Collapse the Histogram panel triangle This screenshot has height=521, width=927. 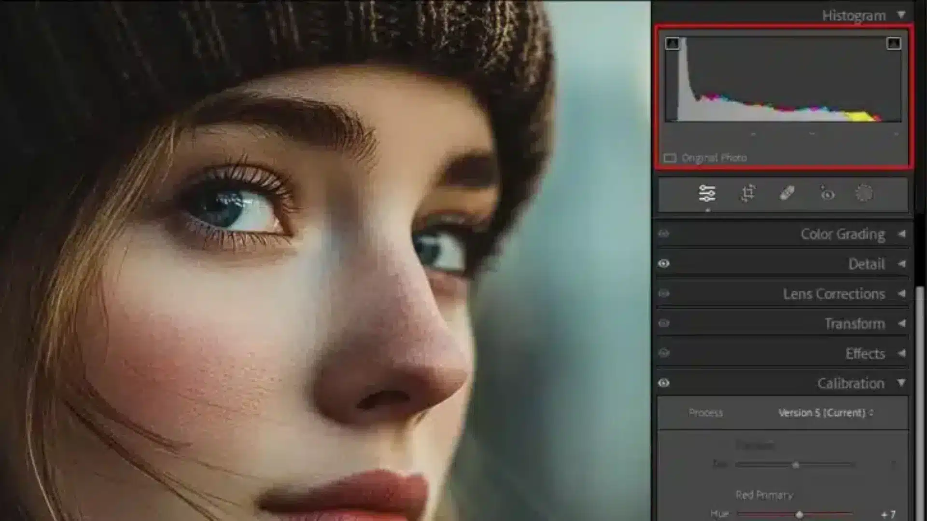(x=901, y=15)
